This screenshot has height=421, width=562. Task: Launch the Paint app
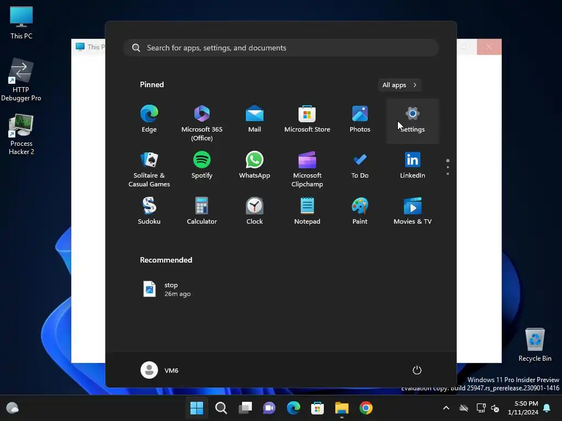pyautogui.click(x=360, y=211)
